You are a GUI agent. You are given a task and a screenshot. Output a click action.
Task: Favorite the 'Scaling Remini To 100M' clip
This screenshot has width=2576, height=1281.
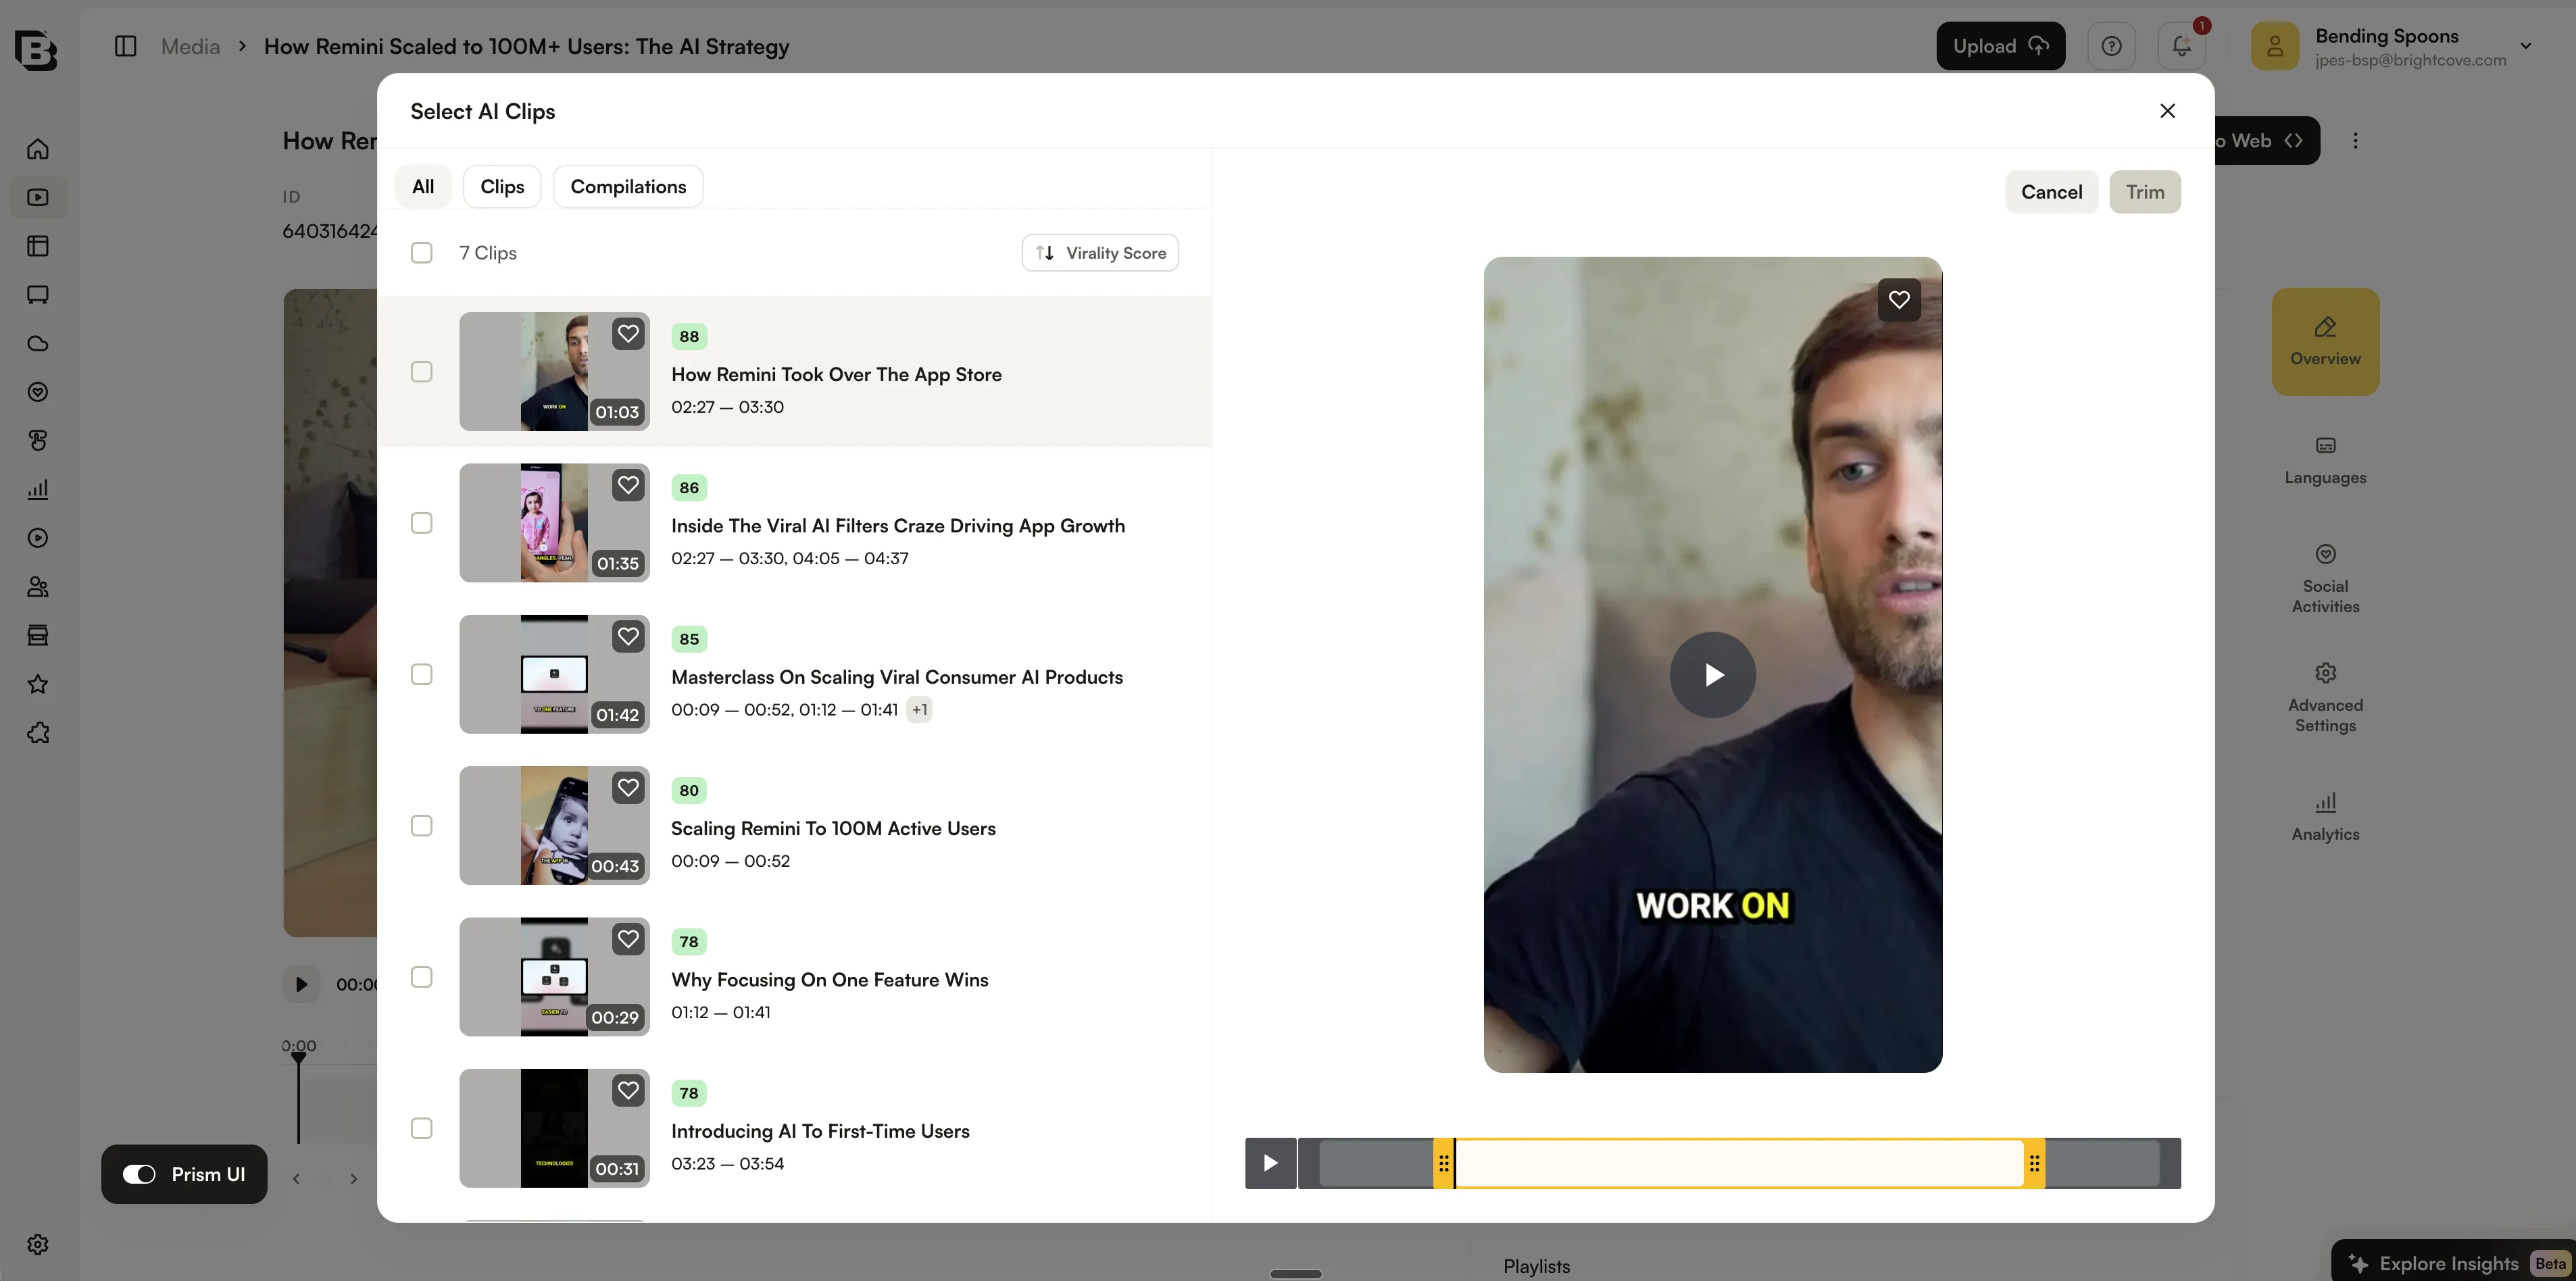[628, 787]
